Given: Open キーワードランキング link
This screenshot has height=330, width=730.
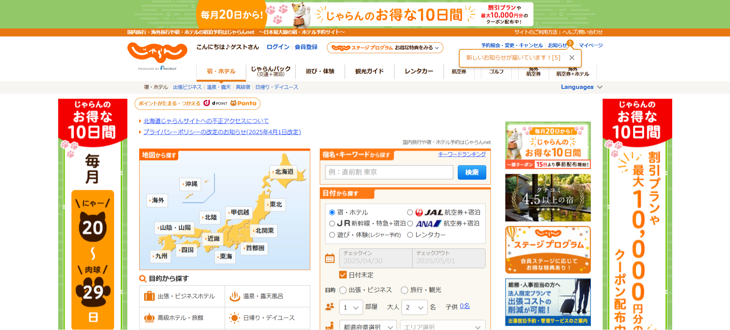Looking at the screenshot, I should coord(462,154).
